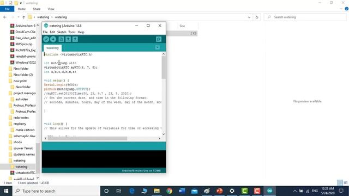Open Arduino Sketch menu
The image size is (349, 196).
click(62, 32)
